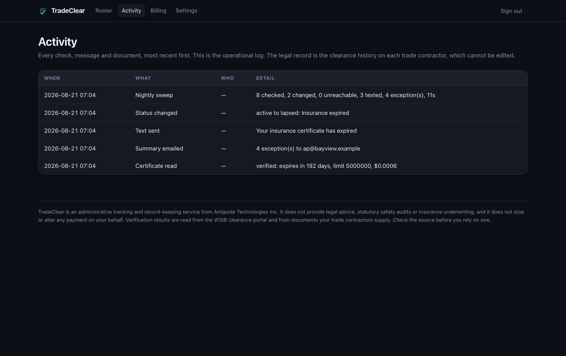The image size is (566, 356).
Task: Select the Certificate read row label
Action: click(x=156, y=166)
